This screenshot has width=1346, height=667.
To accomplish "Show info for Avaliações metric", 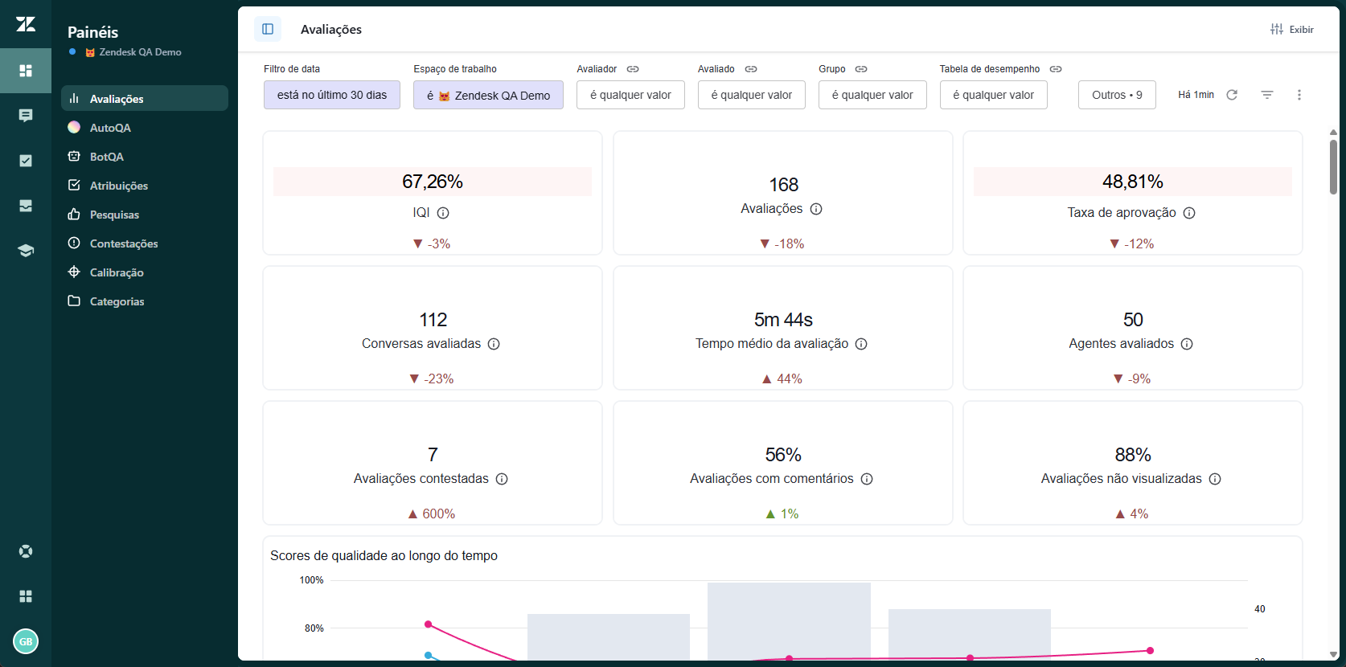I will [x=816, y=209].
